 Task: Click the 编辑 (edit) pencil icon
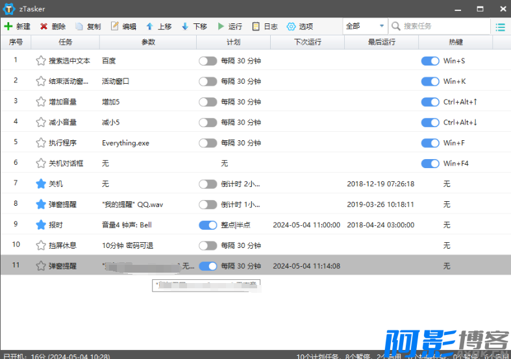tap(115, 27)
